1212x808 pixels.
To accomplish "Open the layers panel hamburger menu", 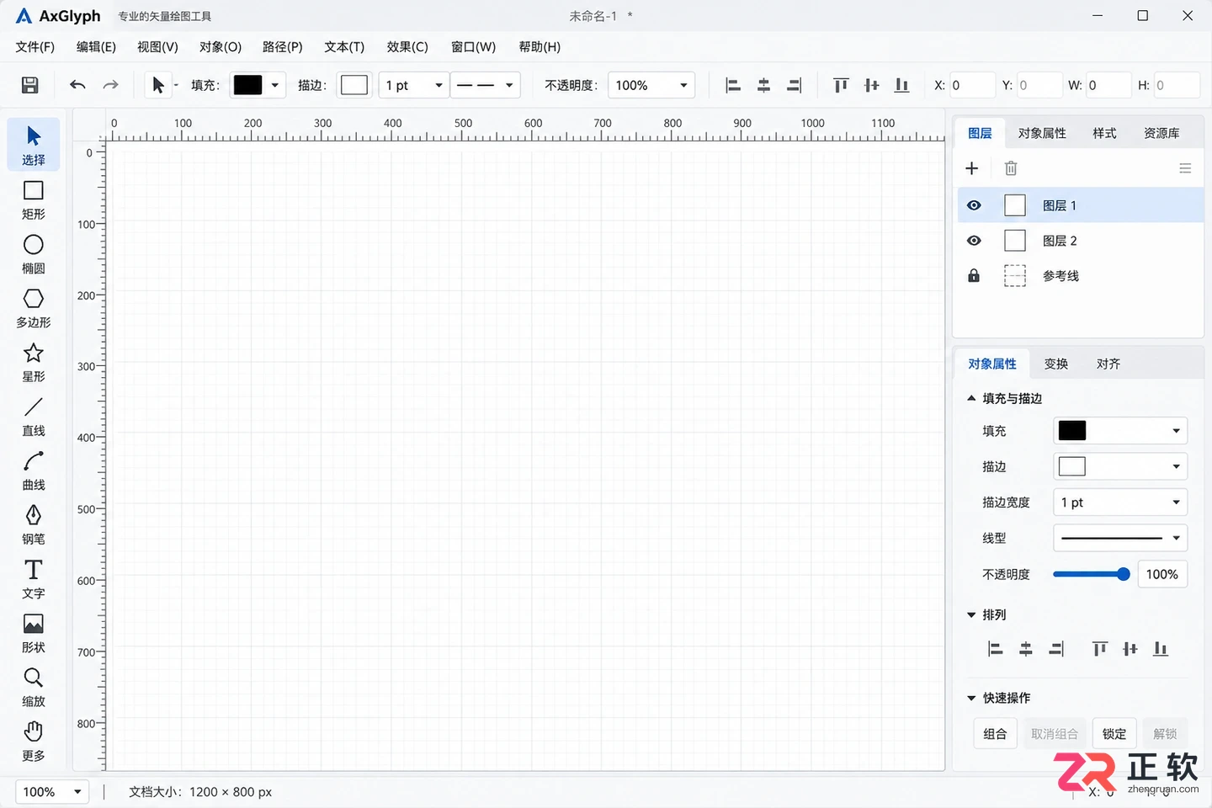I will [x=1185, y=168].
